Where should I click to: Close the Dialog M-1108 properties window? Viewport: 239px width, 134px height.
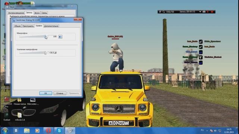[x=78, y=19]
